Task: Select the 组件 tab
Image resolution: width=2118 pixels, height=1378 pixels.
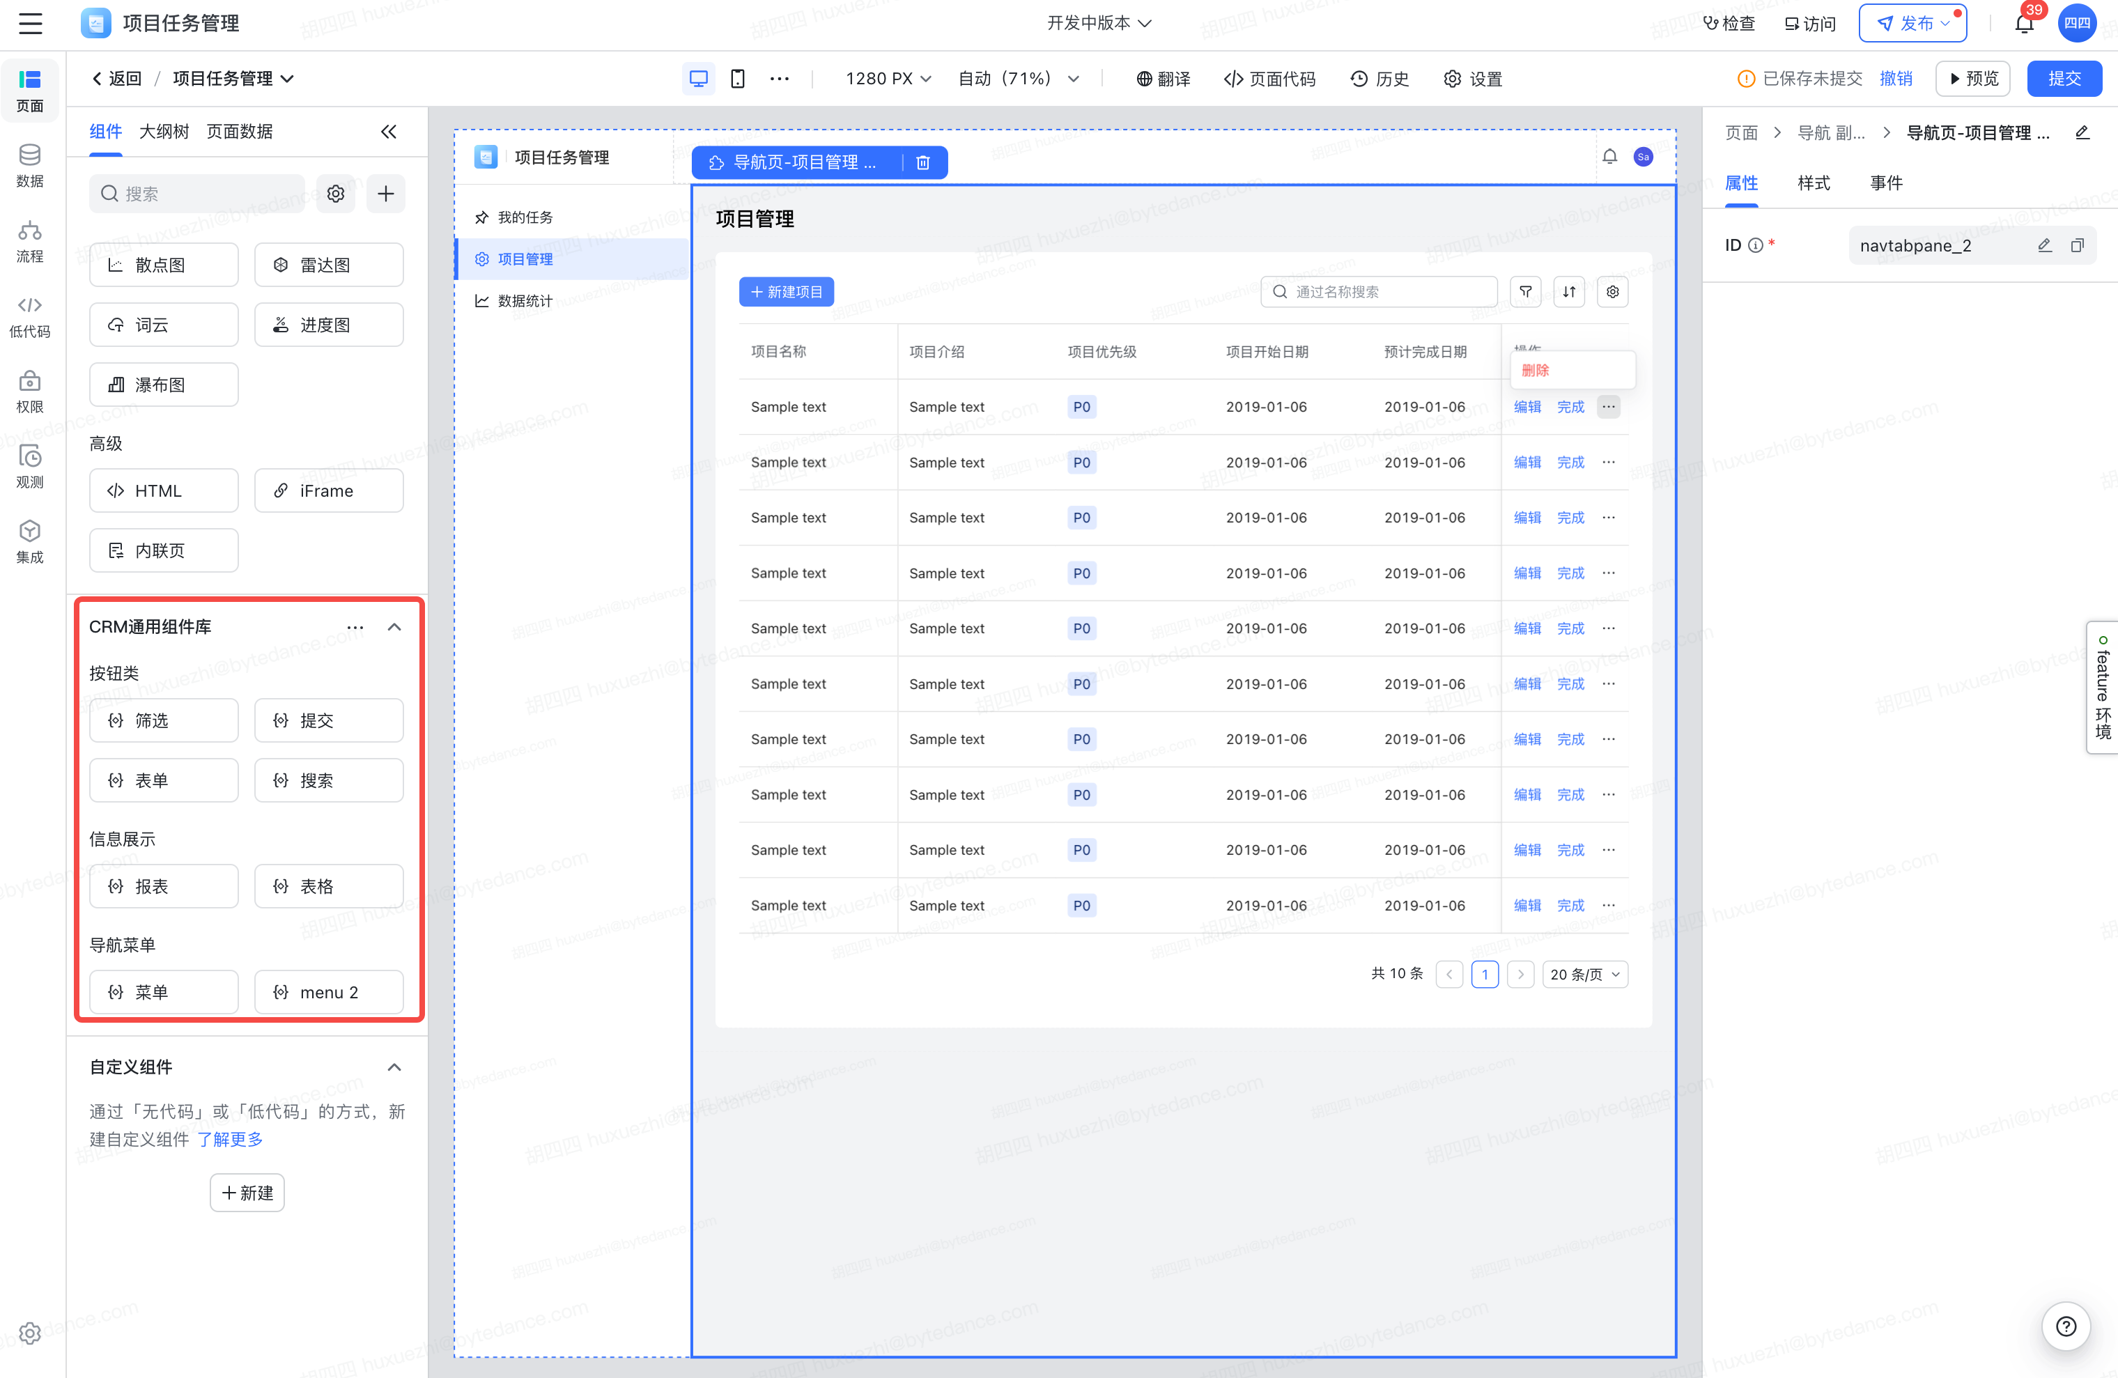Action: pyautogui.click(x=106, y=132)
